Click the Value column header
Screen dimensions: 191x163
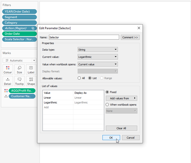[58, 93]
